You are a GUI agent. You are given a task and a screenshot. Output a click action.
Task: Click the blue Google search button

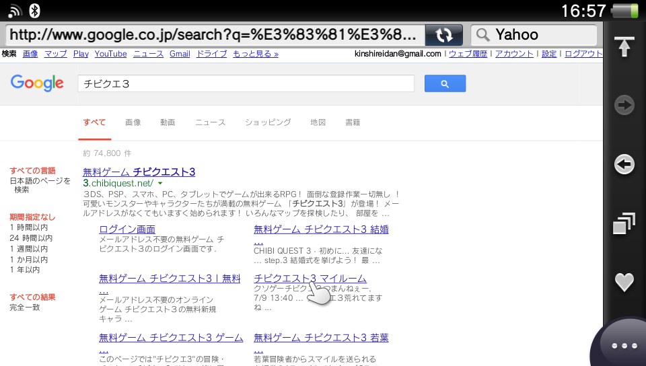click(445, 83)
